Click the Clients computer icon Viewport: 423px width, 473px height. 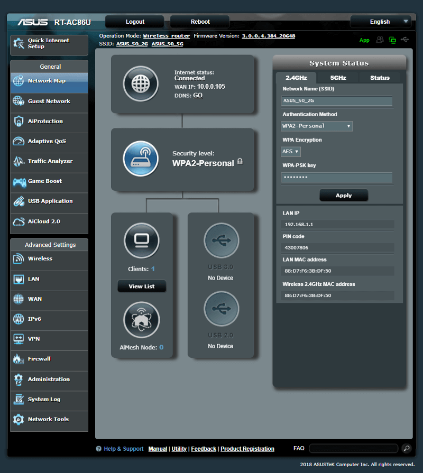(142, 240)
